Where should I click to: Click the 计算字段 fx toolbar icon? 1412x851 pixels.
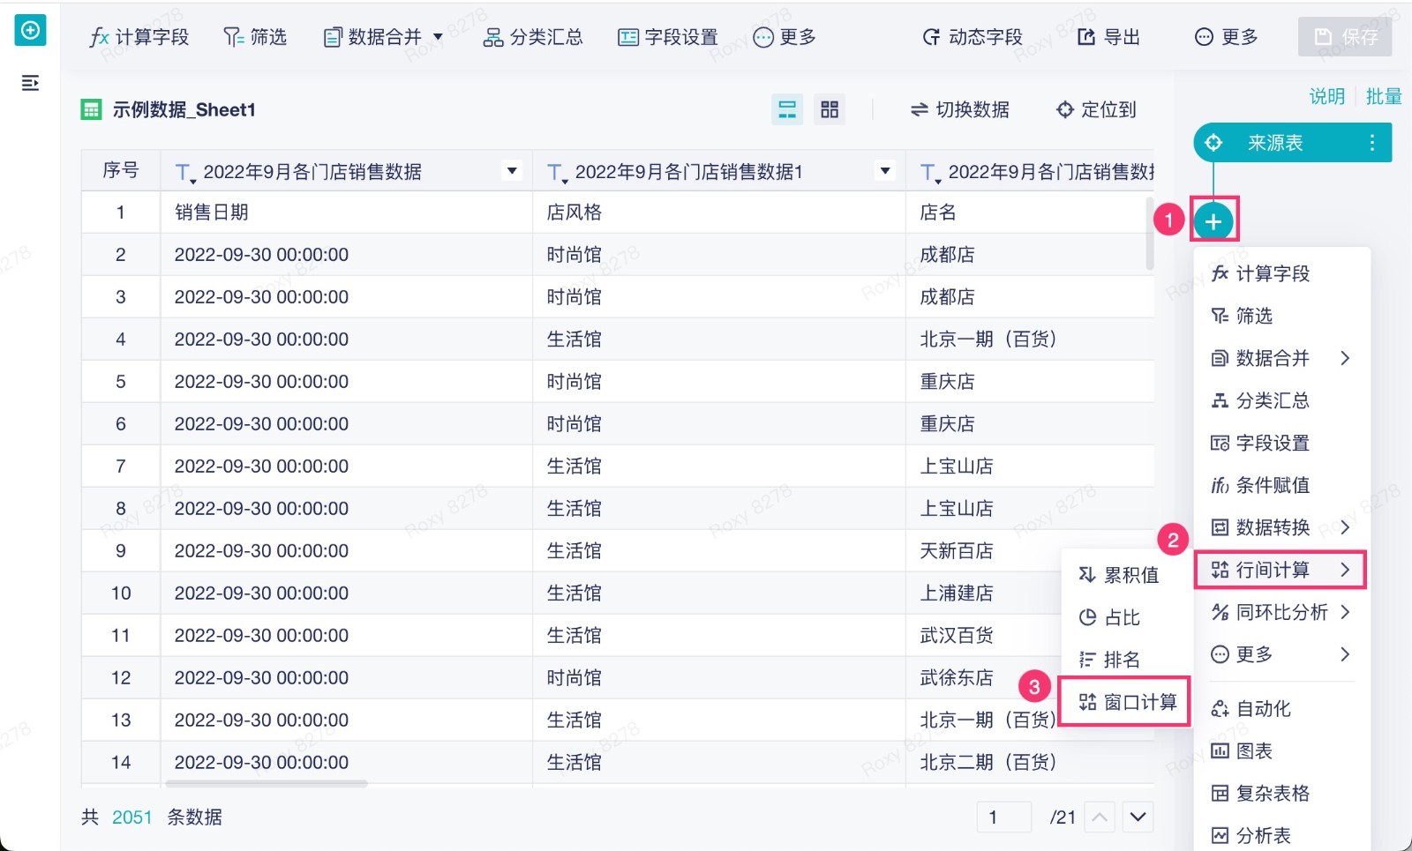pyautogui.click(x=100, y=37)
